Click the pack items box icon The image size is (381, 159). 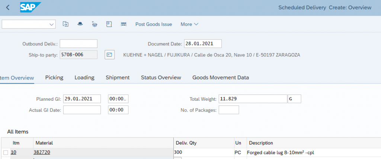point(95,24)
